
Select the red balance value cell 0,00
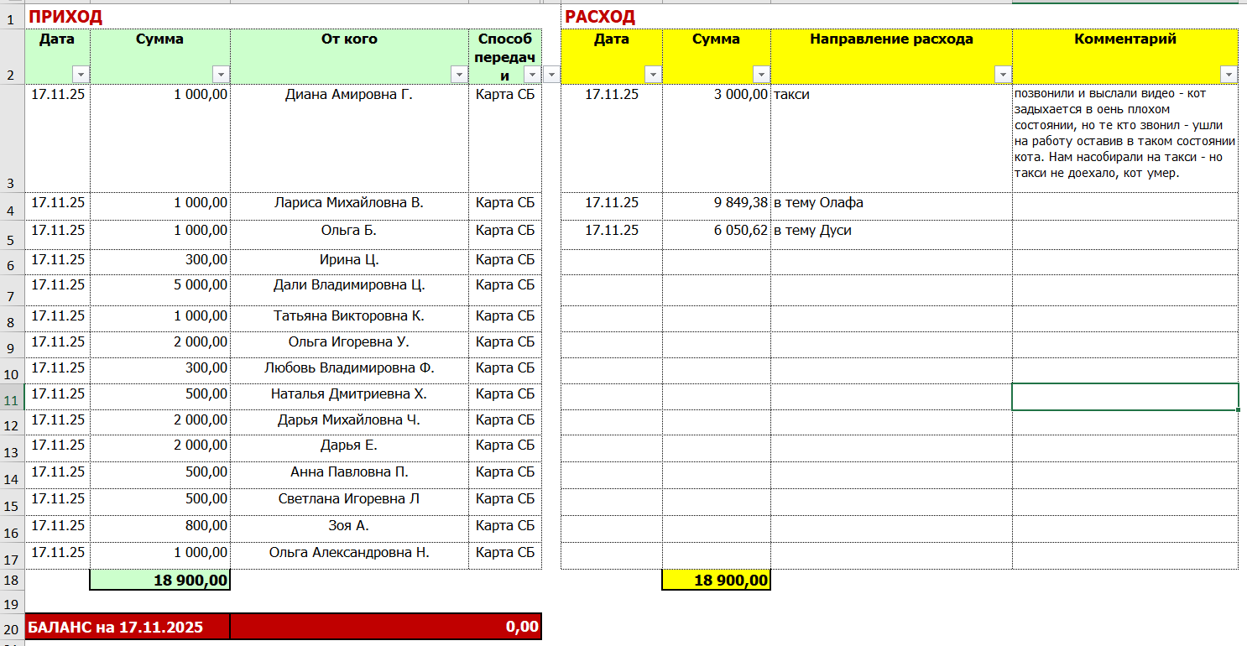(x=385, y=627)
